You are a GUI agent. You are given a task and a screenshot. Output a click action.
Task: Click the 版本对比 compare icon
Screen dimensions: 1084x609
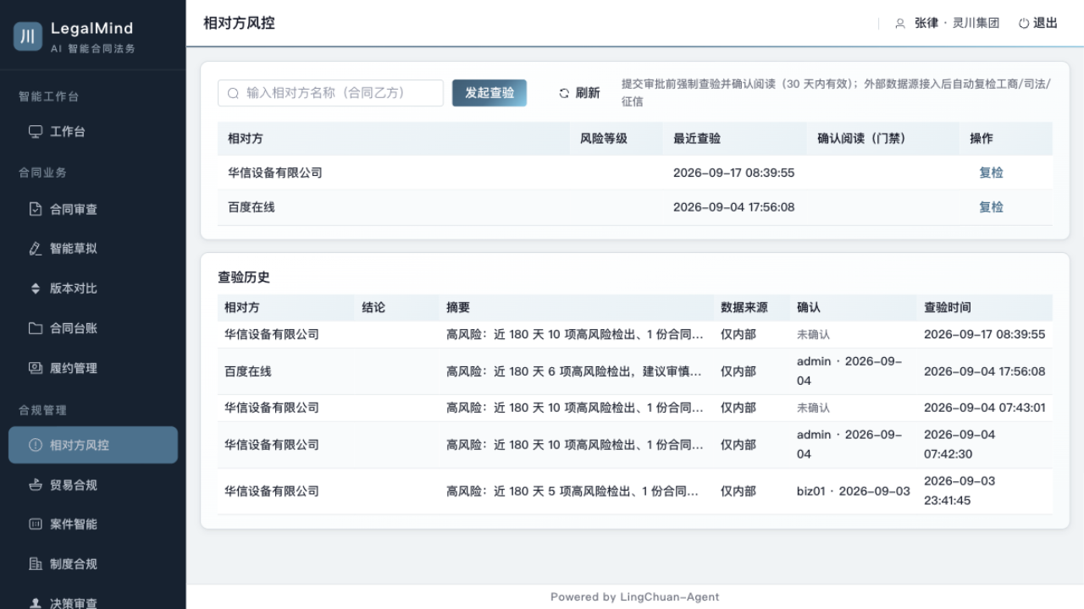36,288
